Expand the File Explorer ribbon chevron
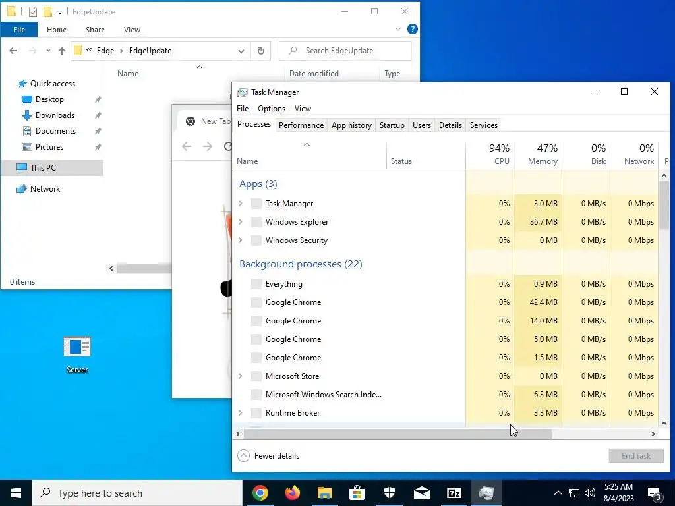This screenshot has width=675, height=506. coord(397,29)
